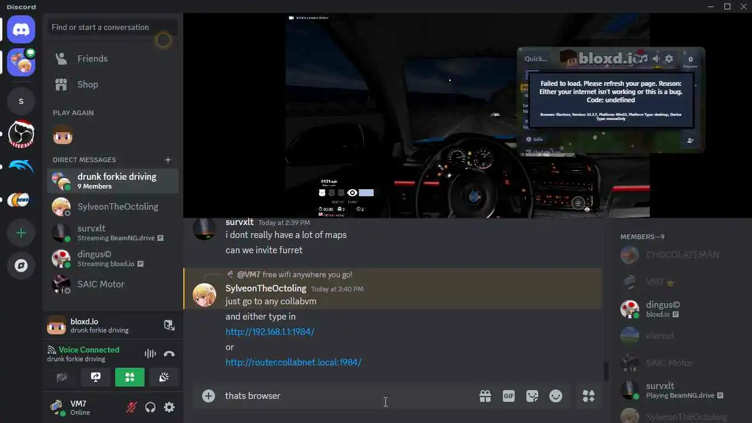This screenshot has height=423, width=752.
Task: Click the bloxd.io activity panel title
Action: tap(84, 321)
